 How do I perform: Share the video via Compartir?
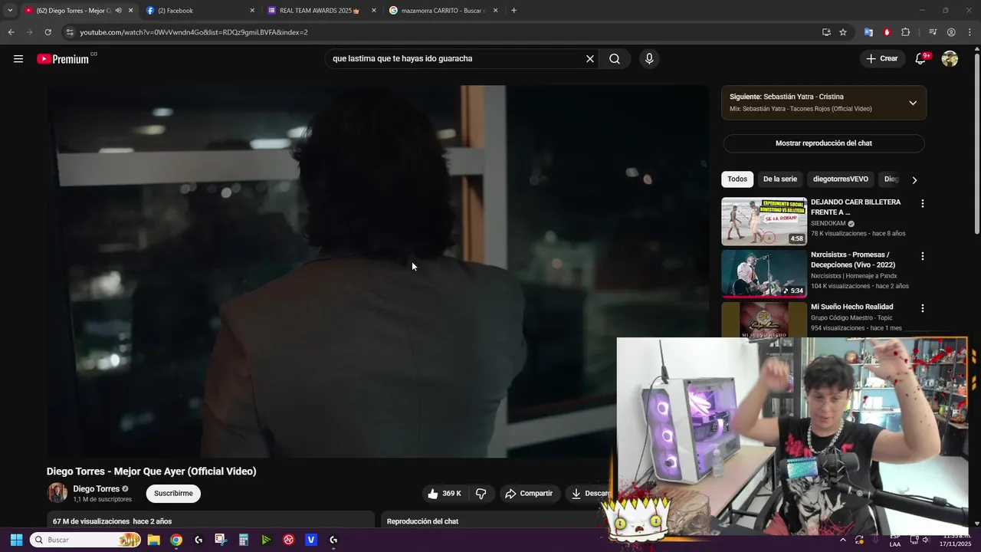tap(529, 494)
